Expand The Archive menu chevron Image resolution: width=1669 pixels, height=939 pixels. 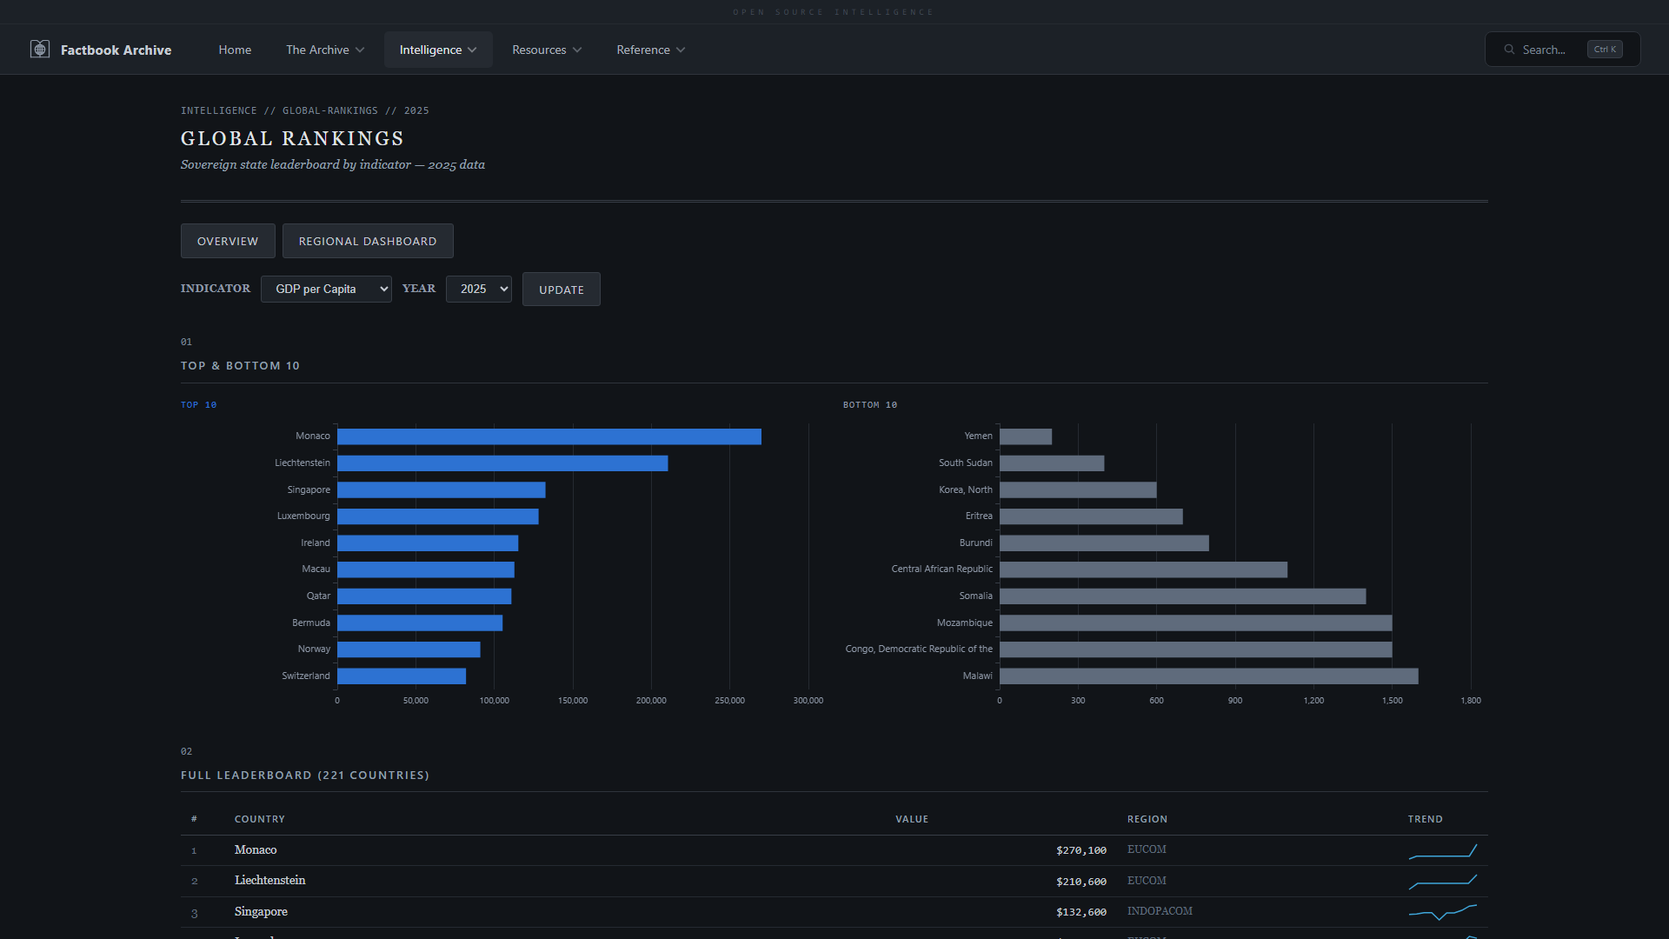pos(360,50)
